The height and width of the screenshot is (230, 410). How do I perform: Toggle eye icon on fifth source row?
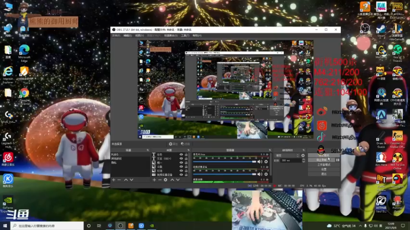pos(181,171)
